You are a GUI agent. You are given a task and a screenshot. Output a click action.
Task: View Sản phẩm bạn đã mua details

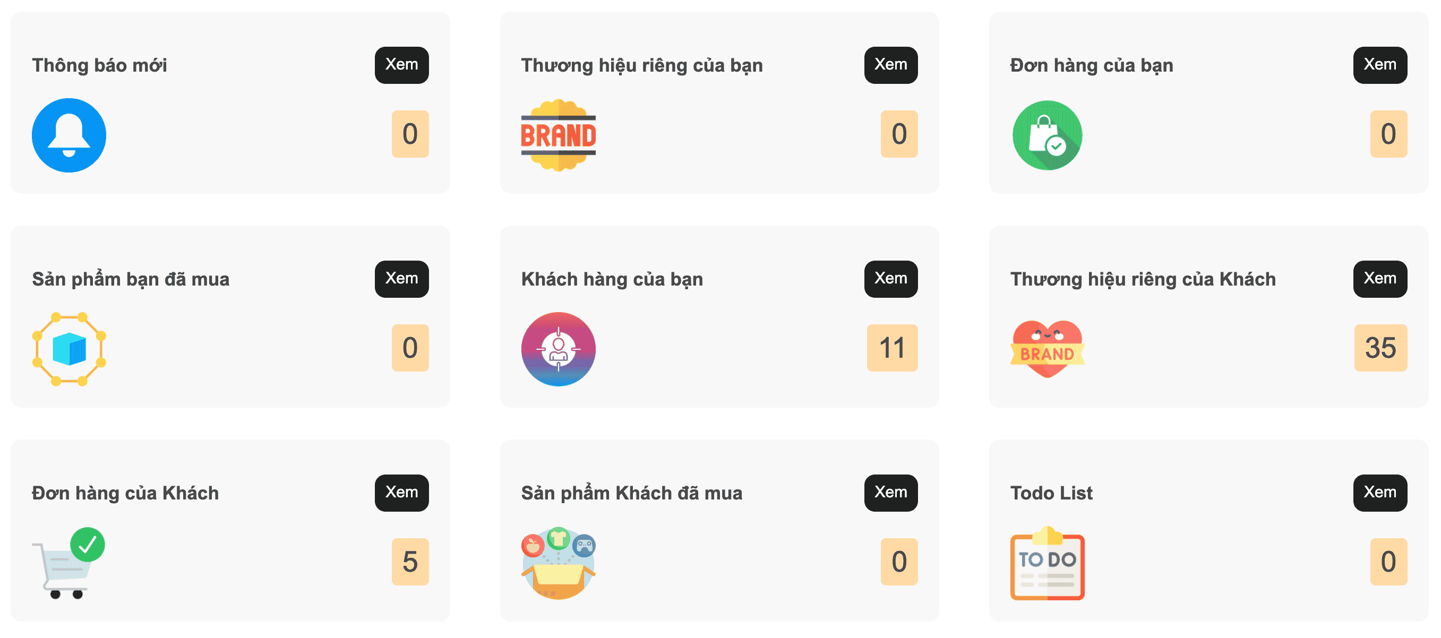pyautogui.click(x=401, y=279)
